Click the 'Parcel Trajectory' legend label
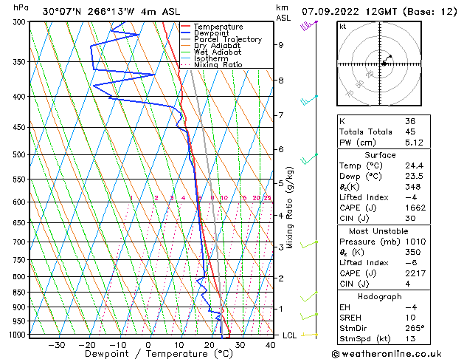 (228, 39)
